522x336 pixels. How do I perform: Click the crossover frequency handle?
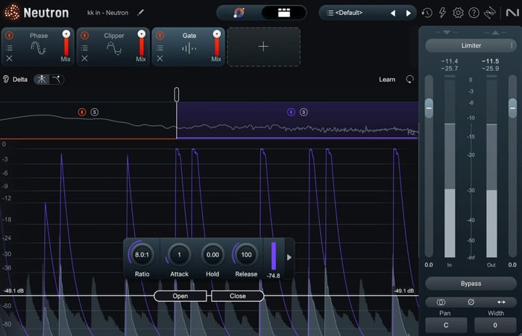pos(177,95)
